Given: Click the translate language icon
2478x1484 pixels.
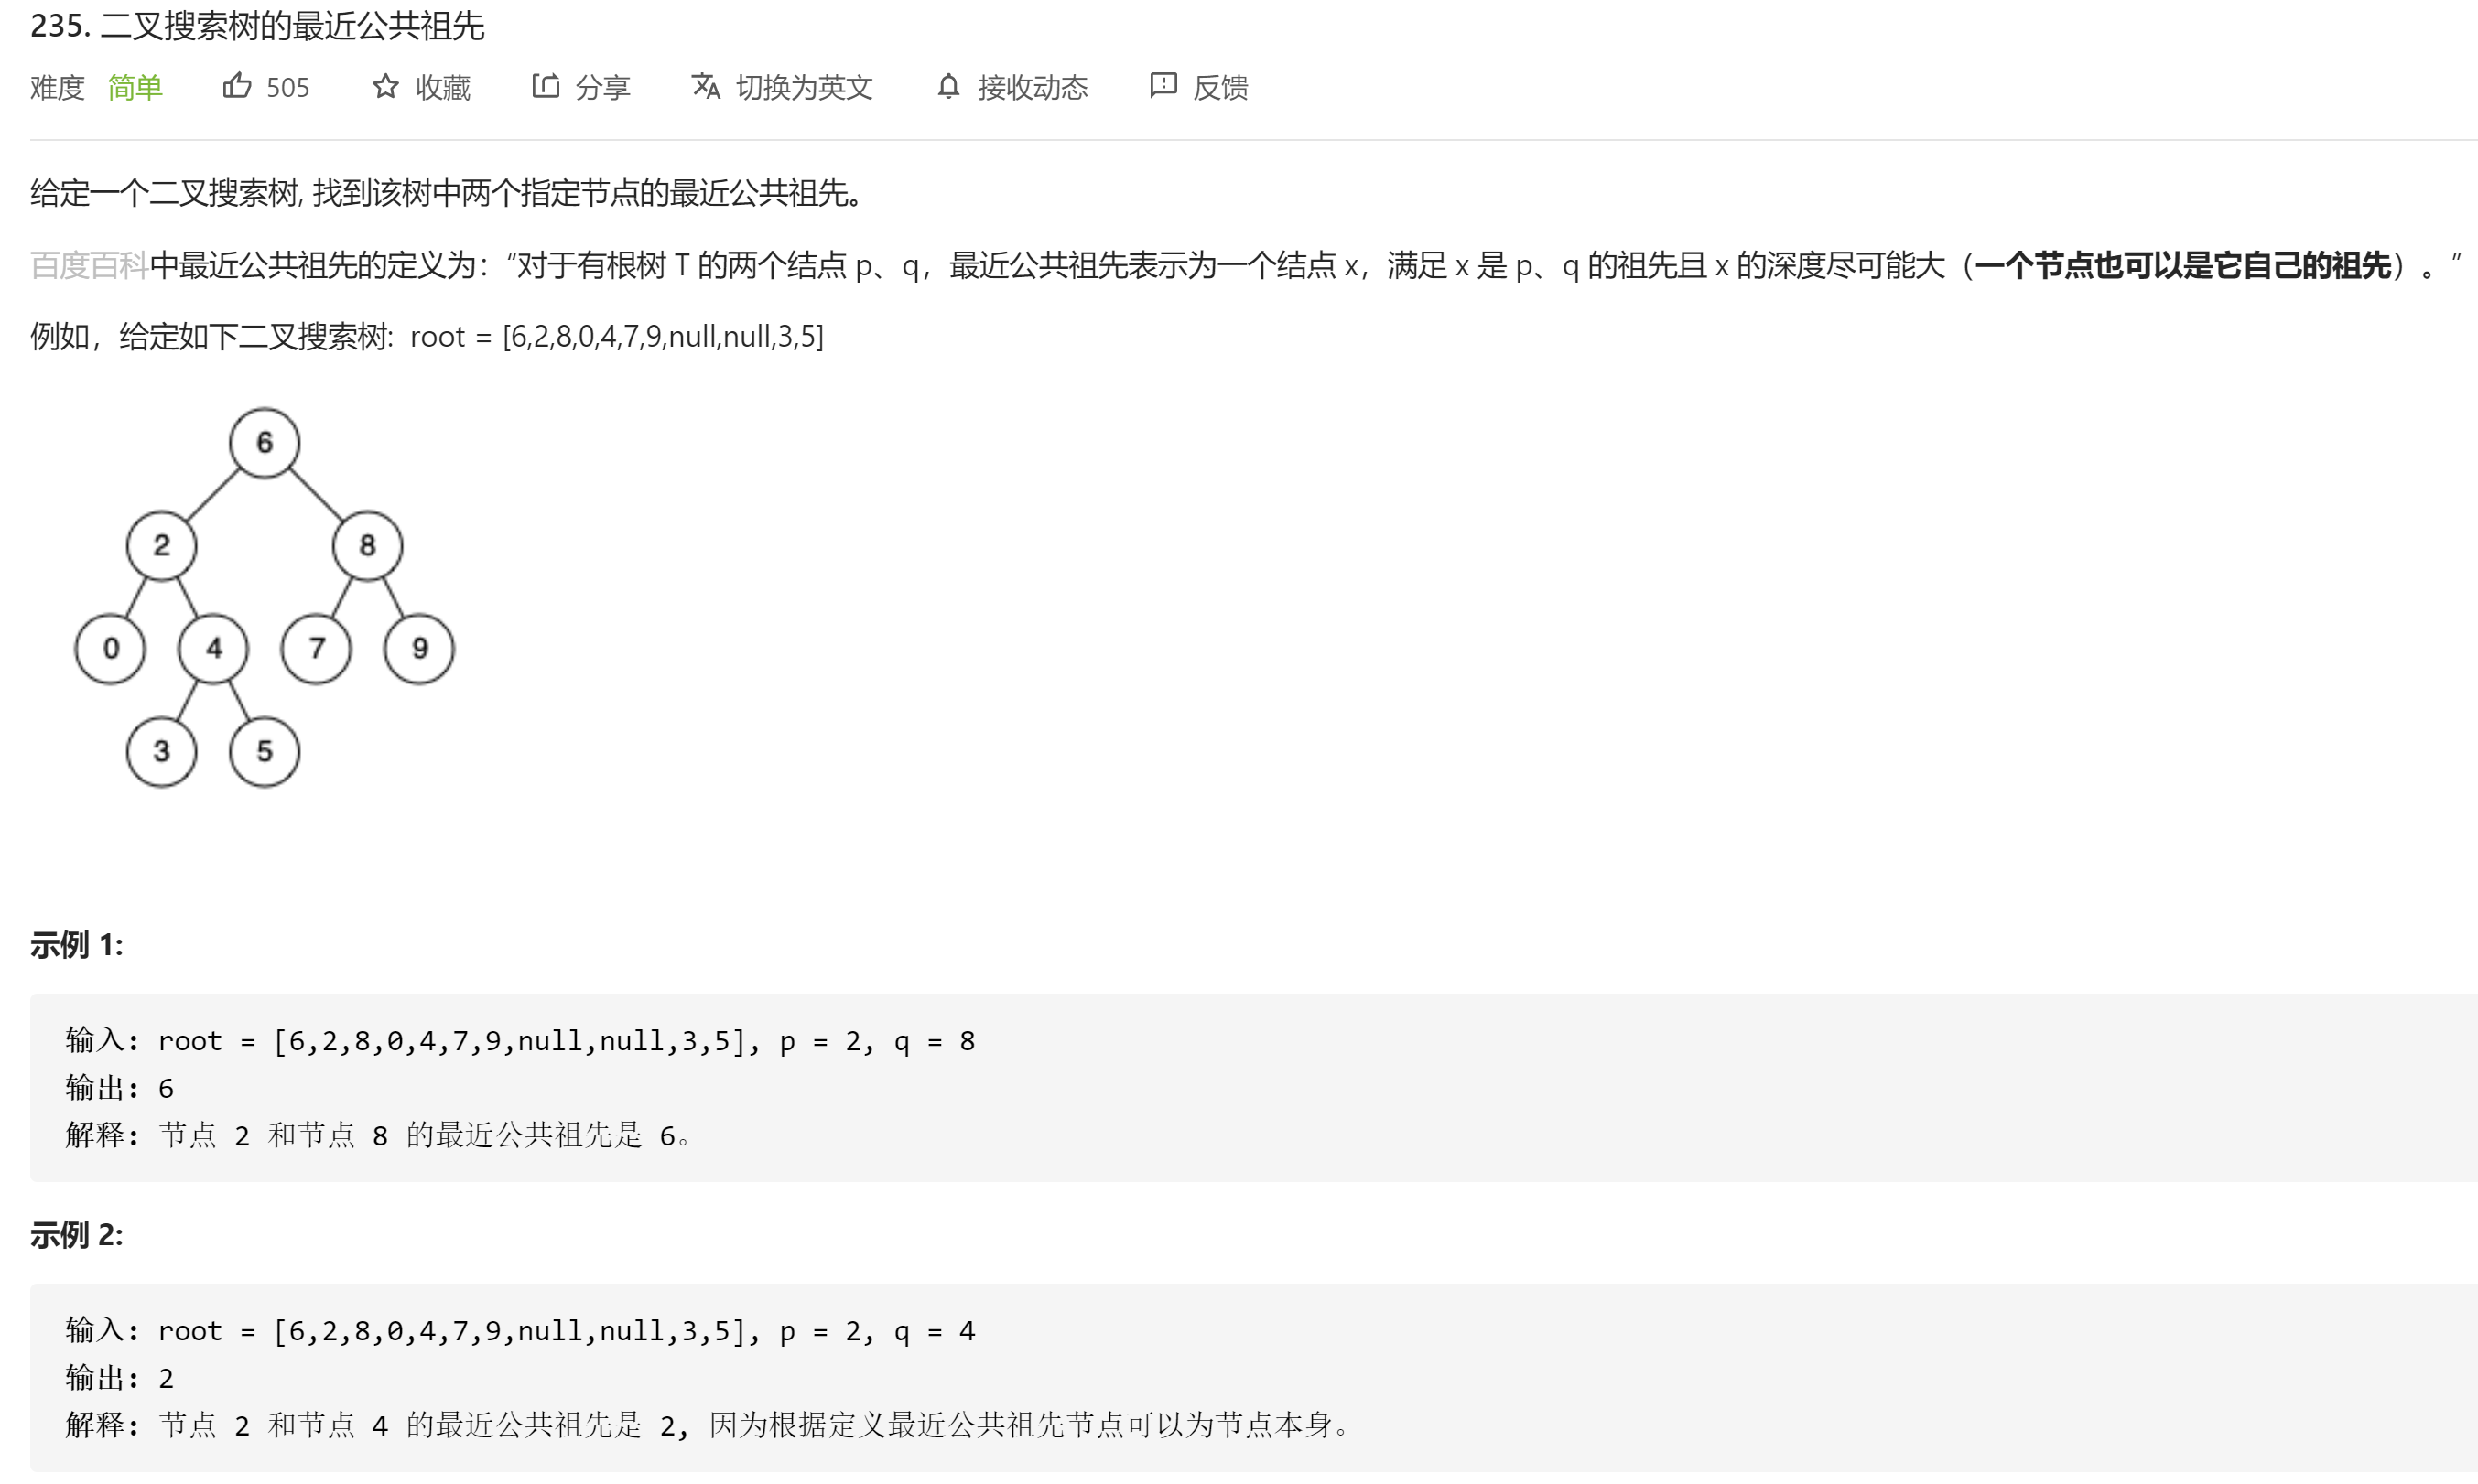Looking at the screenshot, I should pyautogui.click(x=705, y=86).
